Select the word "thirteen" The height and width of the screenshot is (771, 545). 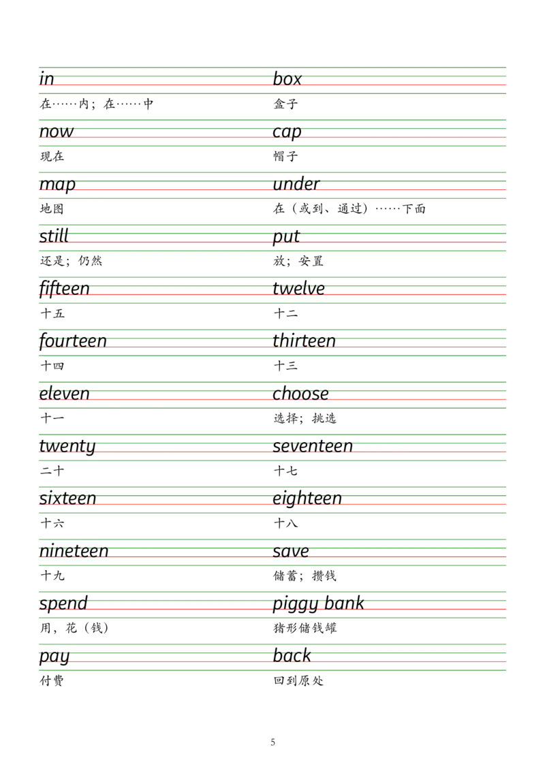pyautogui.click(x=305, y=341)
